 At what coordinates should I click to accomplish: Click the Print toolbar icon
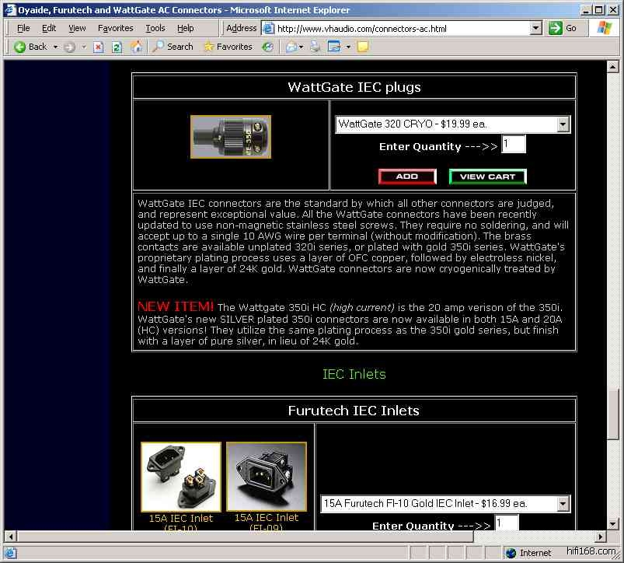pos(315,47)
